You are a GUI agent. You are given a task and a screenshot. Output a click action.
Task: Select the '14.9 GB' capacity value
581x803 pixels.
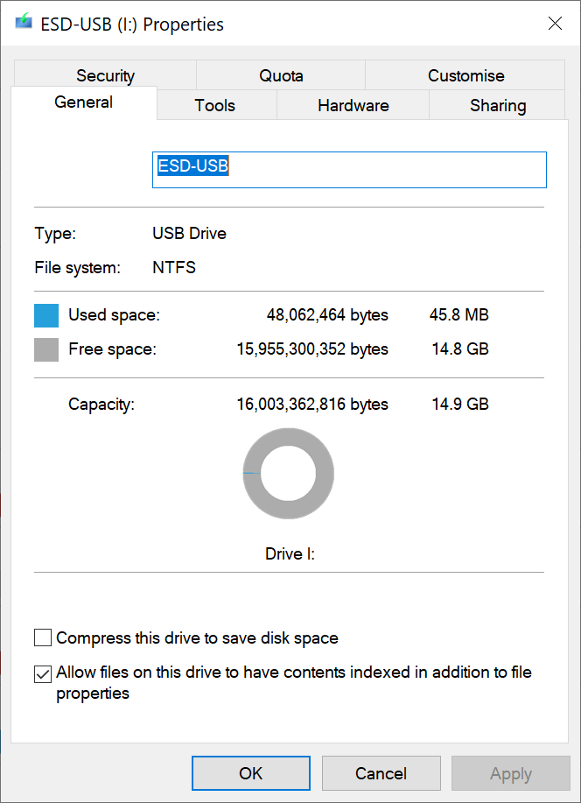pyautogui.click(x=460, y=404)
